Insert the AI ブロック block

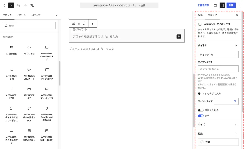(x=29, y=50)
